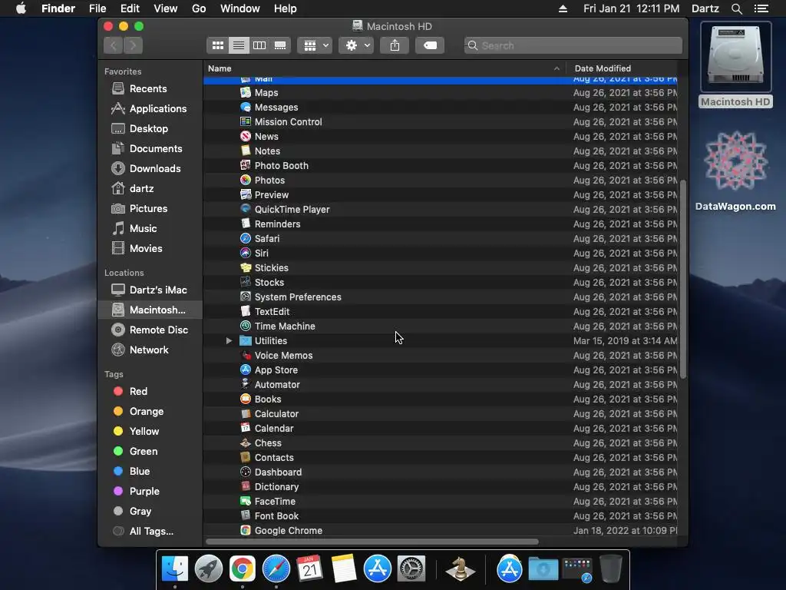Select the Chess row
Screen dimensions: 786x590
(x=440, y=443)
